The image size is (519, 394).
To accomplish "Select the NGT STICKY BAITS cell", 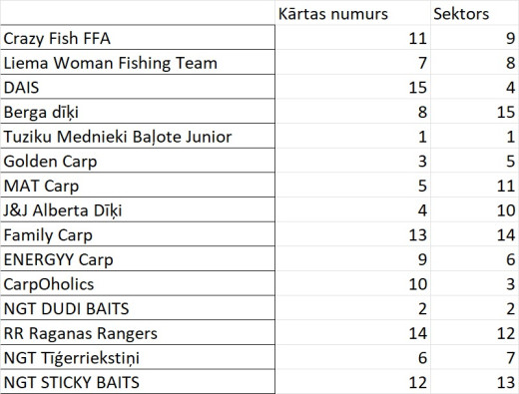I will coord(138,382).
